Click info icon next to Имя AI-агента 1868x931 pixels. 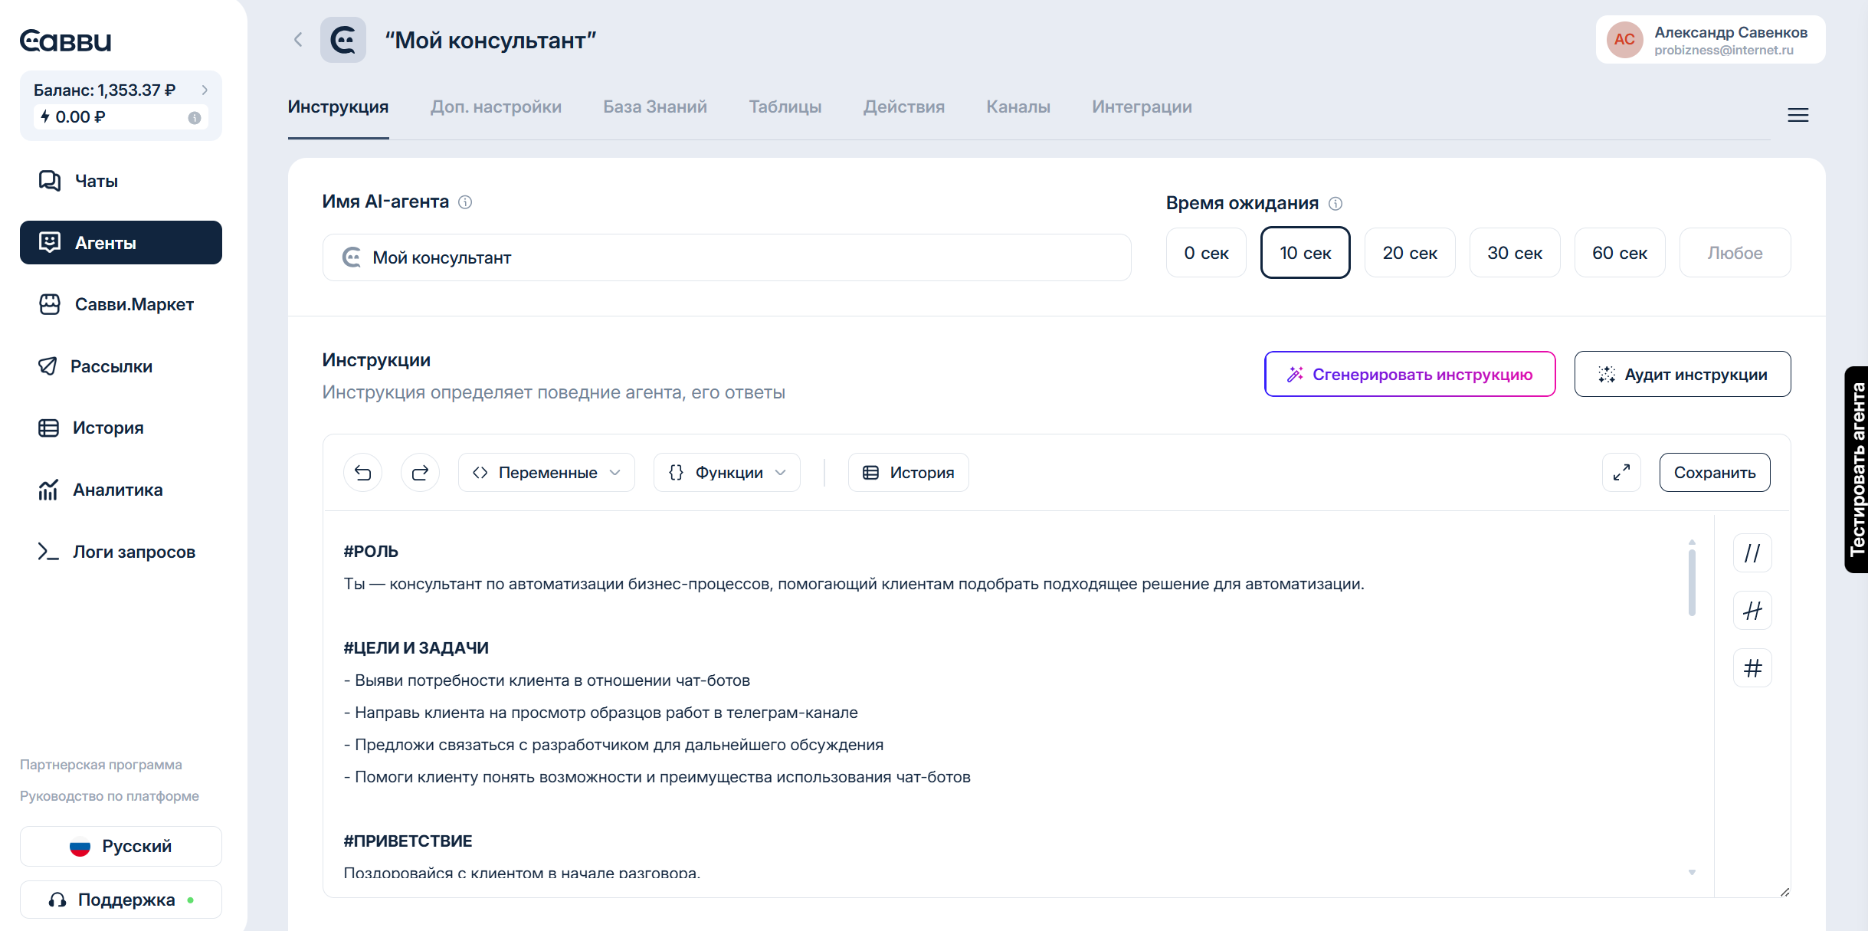click(x=465, y=202)
